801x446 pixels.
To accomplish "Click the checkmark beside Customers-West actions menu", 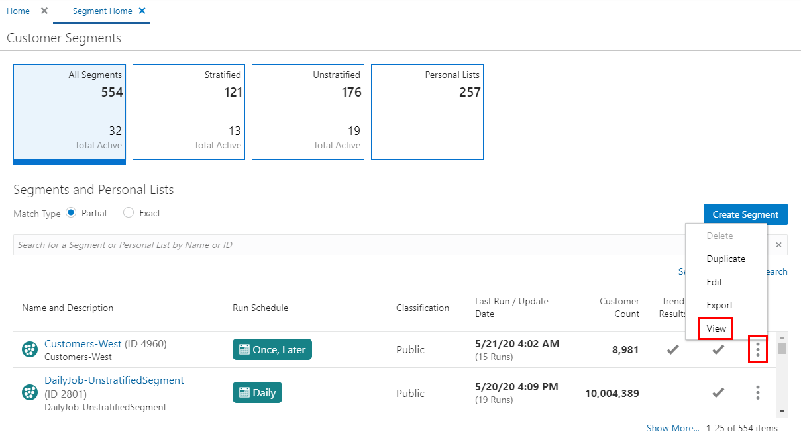I will tap(718, 349).
